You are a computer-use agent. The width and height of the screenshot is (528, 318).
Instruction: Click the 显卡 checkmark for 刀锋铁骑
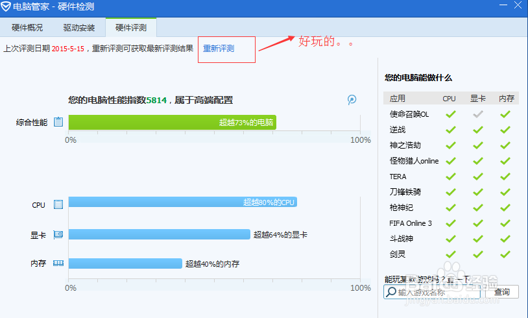pos(478,192)
